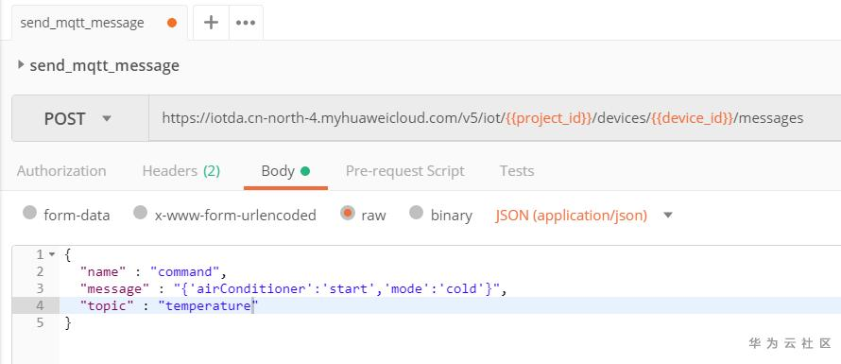The image size is (841, 364).
Task: Click the orange unsaved dot on the tab
Action: tap(172, 23)
